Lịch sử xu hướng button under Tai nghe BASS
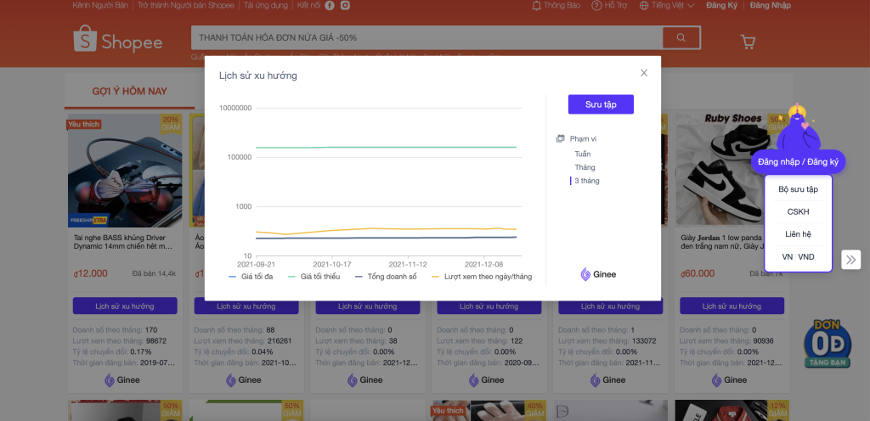Viewport: 870px width, 421px height. pyautogui.click(x=125, y=306)
